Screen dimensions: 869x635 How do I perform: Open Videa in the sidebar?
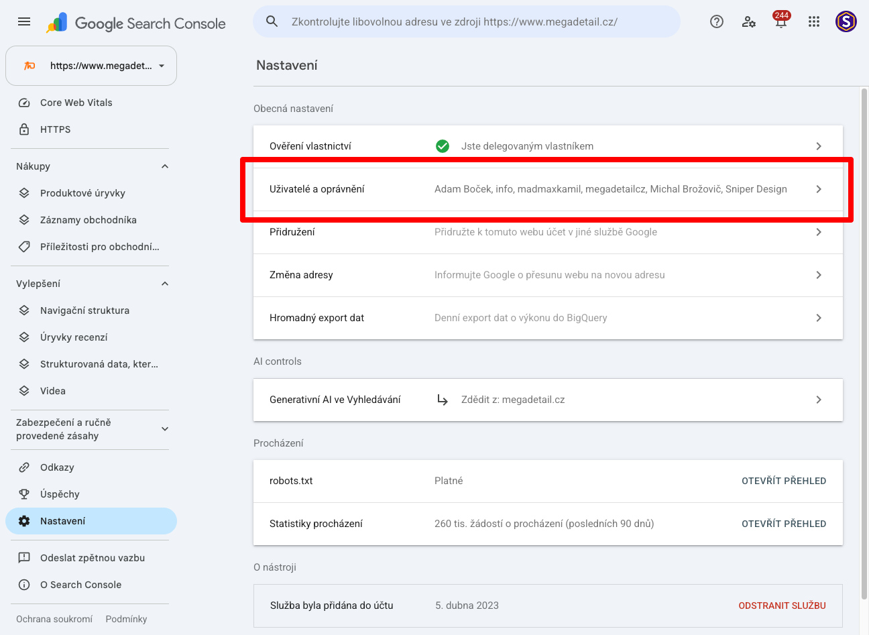(x=91, y=391)
